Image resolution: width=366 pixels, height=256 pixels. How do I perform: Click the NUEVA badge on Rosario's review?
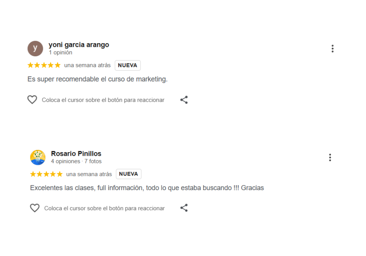pyautogui.click(x=128, y=174)
